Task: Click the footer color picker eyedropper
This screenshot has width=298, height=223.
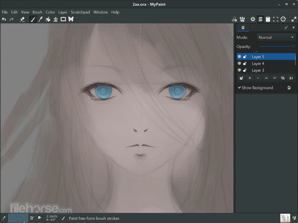Action: [4, 218]
